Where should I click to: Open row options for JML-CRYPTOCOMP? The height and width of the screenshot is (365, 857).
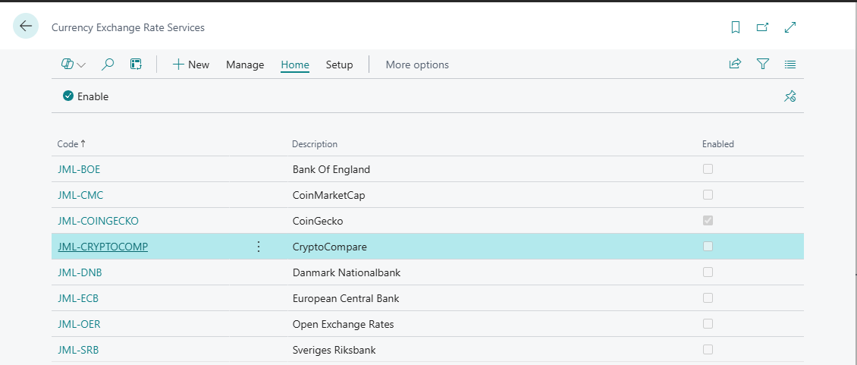point(258,247)
